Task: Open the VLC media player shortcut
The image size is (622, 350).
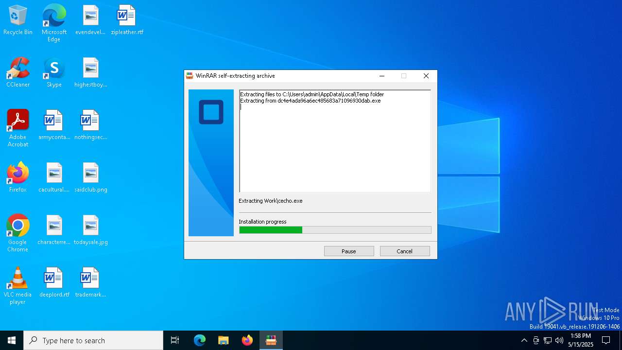Action: point(18,286)
